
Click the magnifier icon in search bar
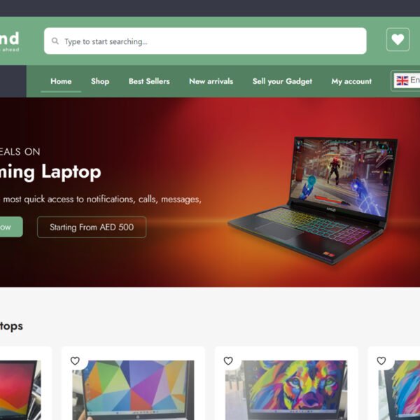[x=55, y=41]
